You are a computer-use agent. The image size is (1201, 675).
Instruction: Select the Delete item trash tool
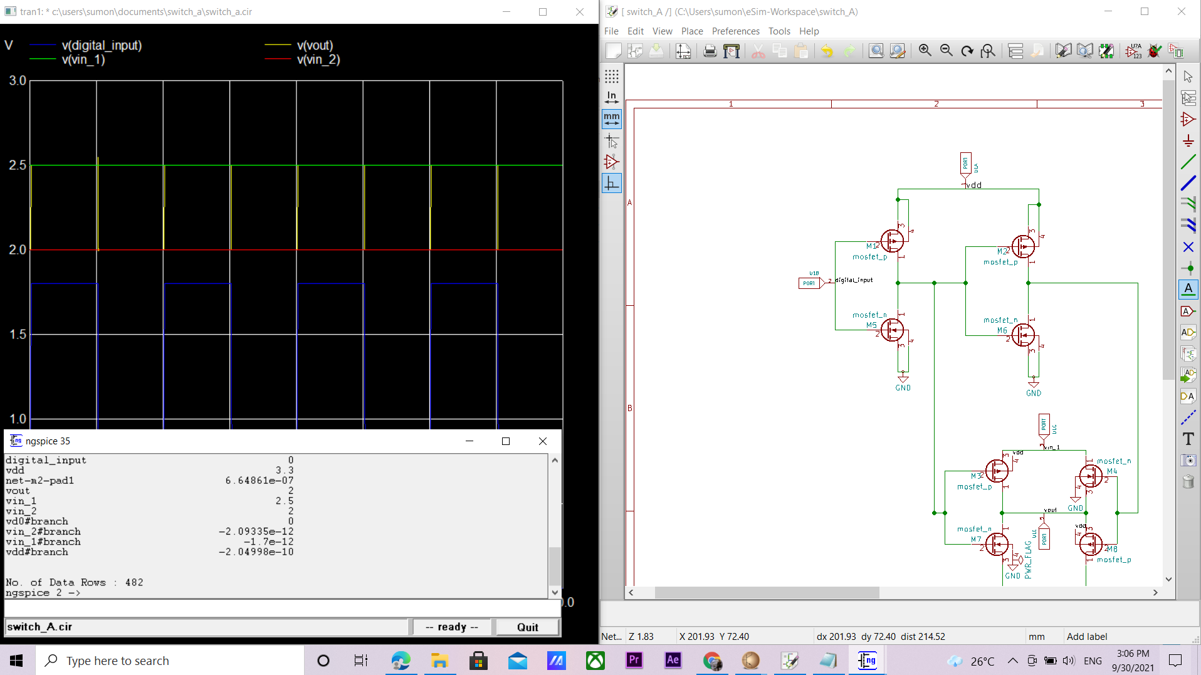pyautogui.click(x=1188, y=481)
